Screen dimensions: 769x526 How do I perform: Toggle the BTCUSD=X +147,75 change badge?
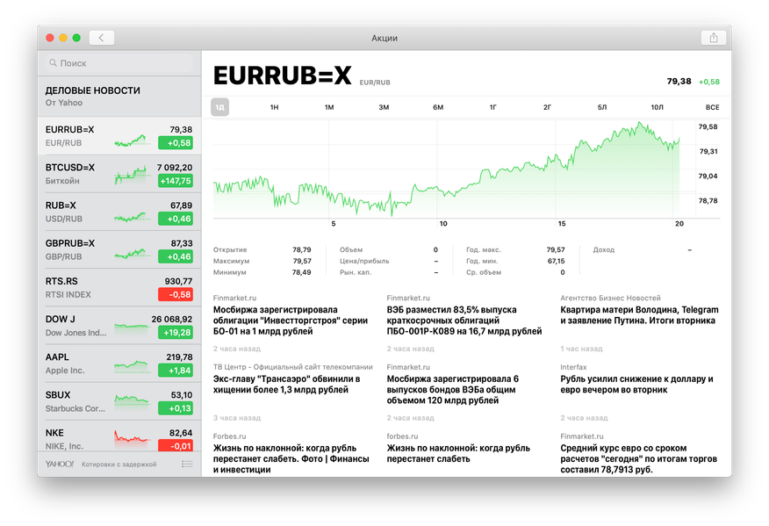[x=176, y=181]
